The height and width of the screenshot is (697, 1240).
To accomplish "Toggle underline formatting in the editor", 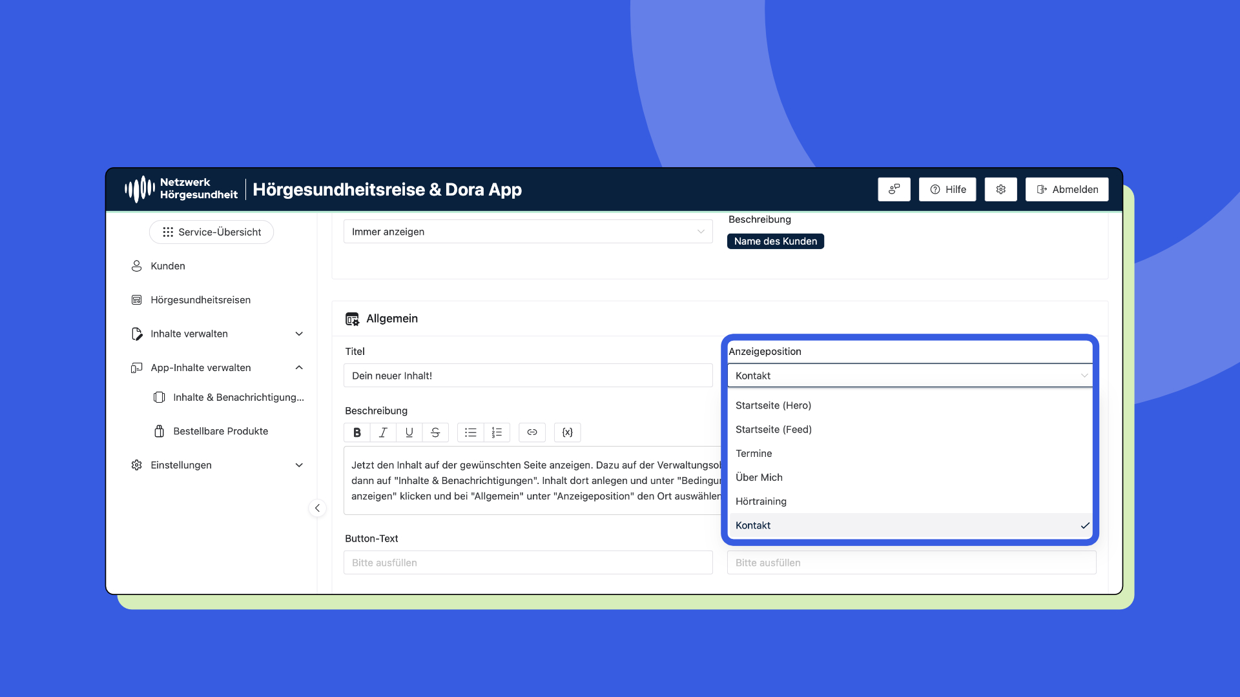I will [x=409, y=432].
